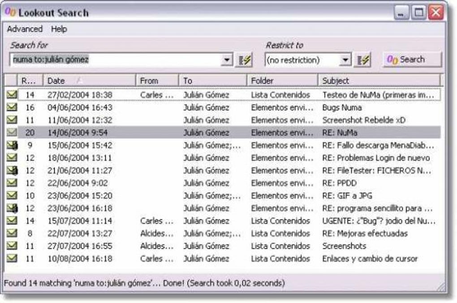
Task: Click envelope icon for UGENTE: ¿"Bug"? row
Action: (x=12, y=221)
